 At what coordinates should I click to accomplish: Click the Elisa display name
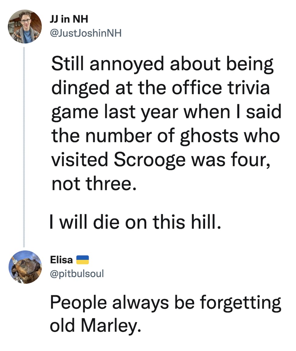(x=61, y=260)
